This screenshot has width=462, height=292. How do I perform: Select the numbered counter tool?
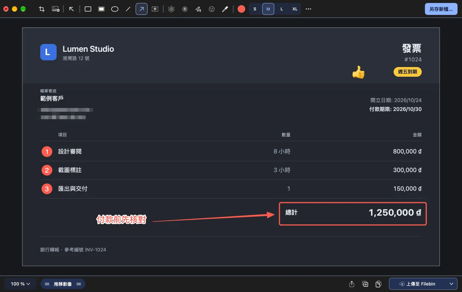(x=185, y=9)
